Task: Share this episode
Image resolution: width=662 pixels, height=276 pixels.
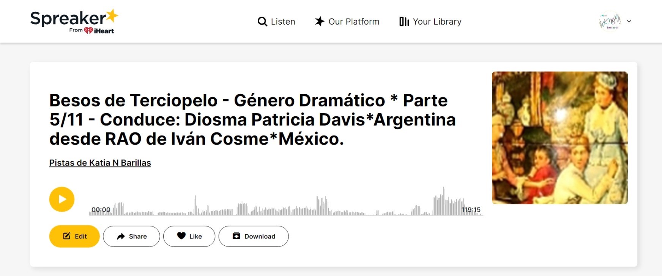Action: [x=131, y=236]
